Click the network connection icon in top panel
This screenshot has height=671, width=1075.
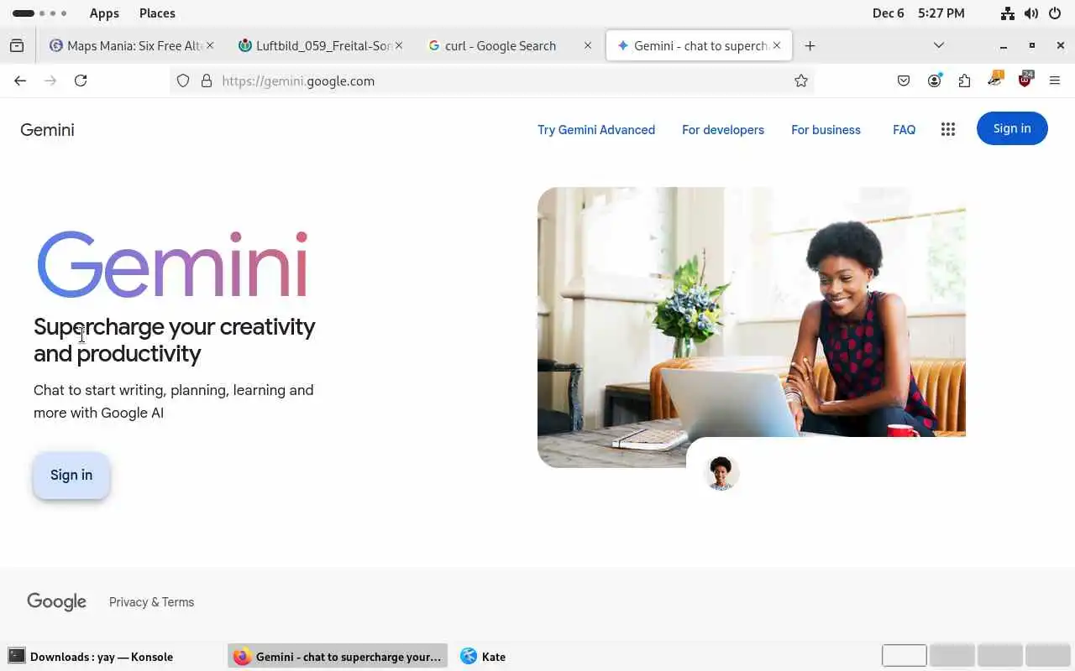1008,13
